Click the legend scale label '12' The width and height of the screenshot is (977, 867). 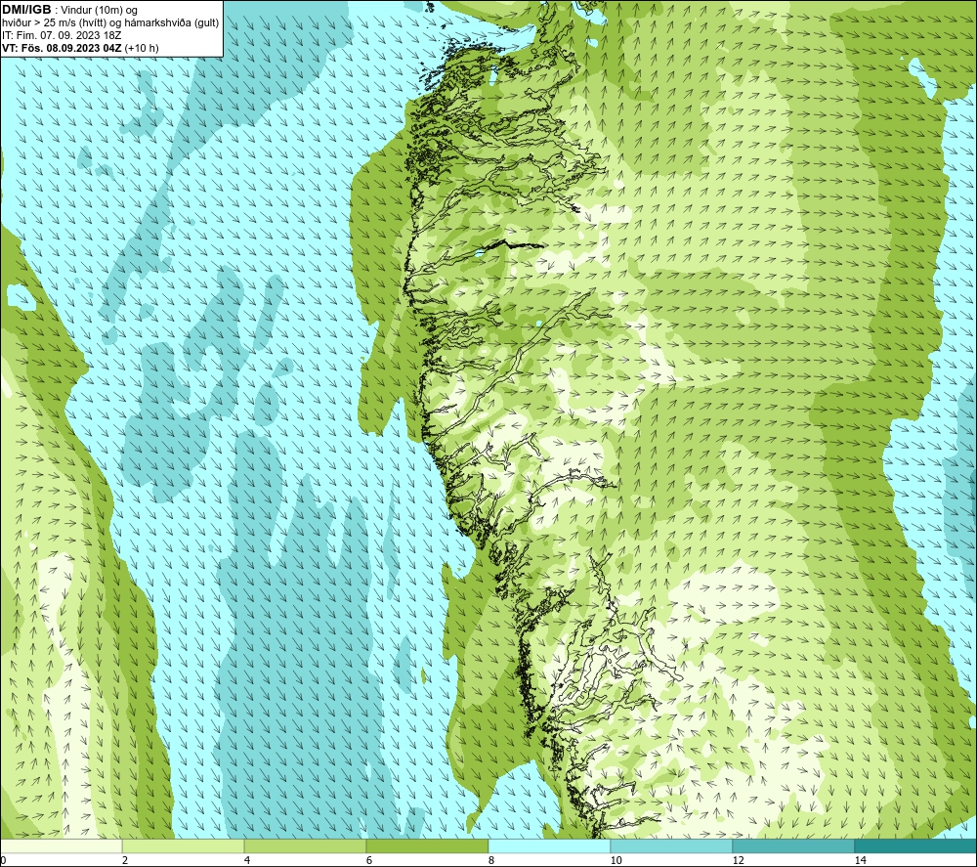coord(738,861)
